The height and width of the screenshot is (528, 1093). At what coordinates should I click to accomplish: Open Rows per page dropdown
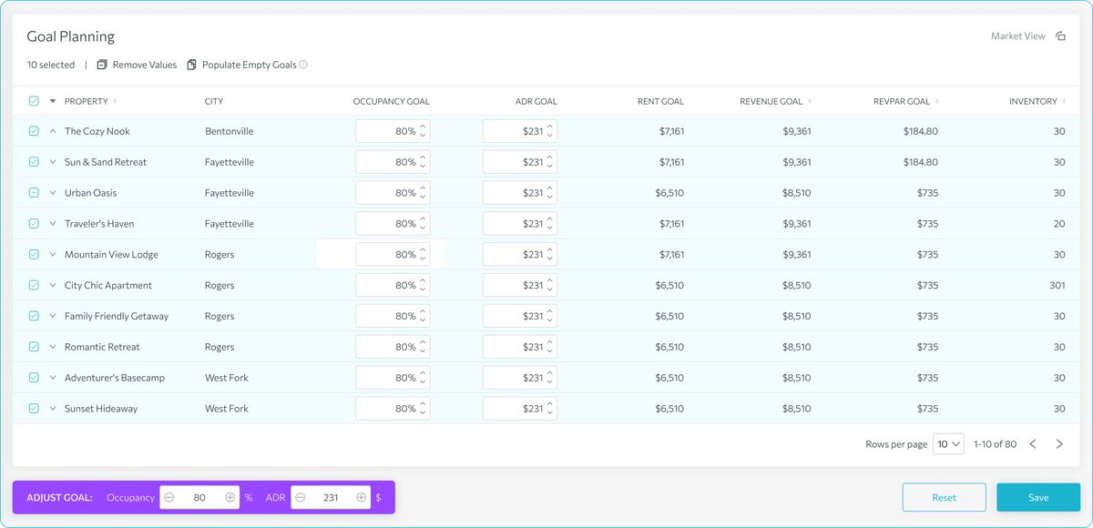click(948, 444)
